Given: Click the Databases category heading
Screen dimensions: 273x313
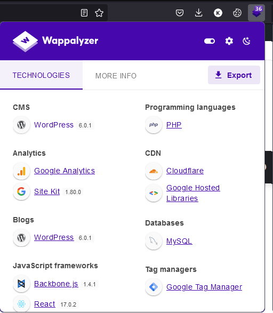Looking at the screenshot, I should tap(164, 223).
